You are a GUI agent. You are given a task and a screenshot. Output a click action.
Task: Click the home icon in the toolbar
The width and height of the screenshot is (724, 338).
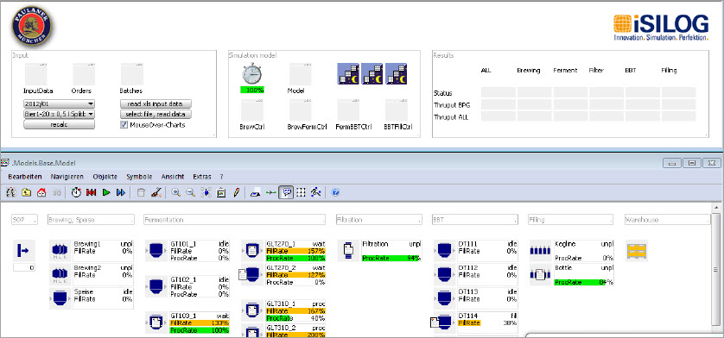tap(41, 193)
